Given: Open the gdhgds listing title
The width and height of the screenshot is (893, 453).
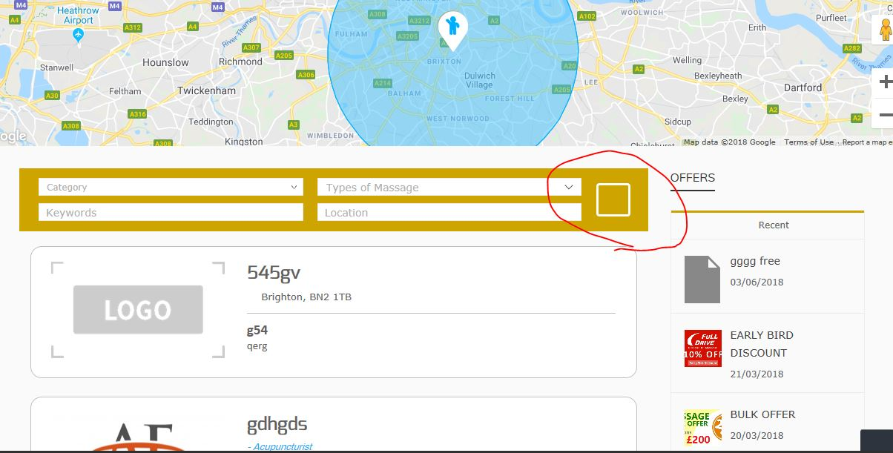Looking at the screenshot, I should point(277,425).
